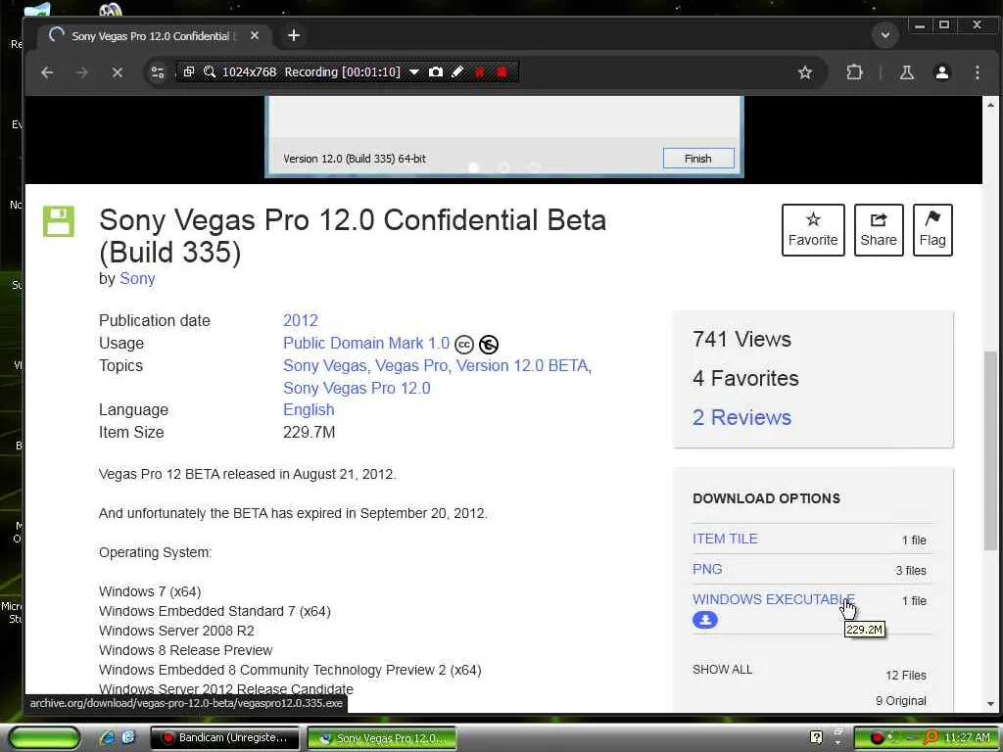Switch to Bandicam taskbar button
This screenshot has width=1003, height=752.
pos(224,738)
